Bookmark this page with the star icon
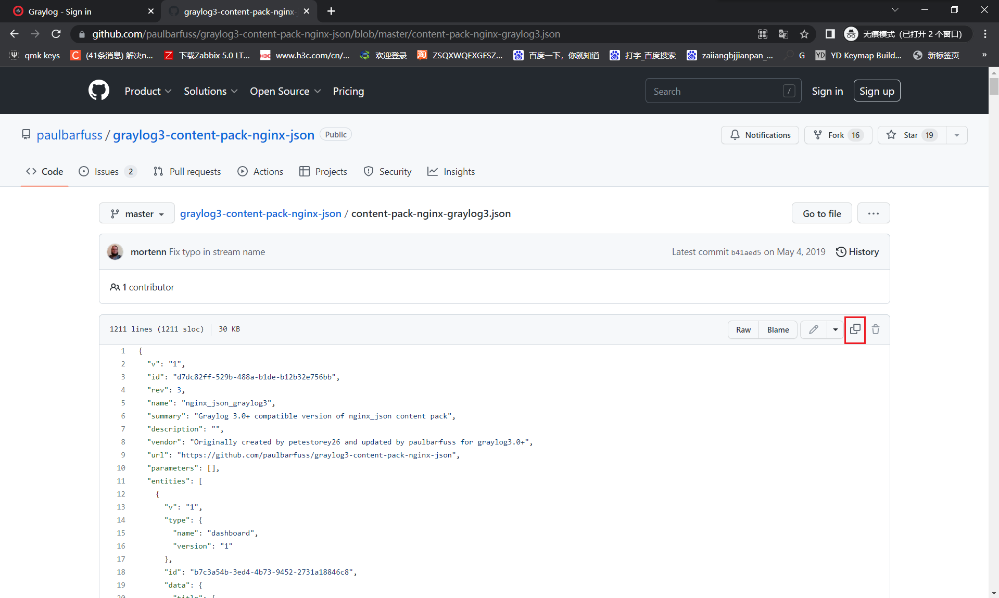The width and height of the screenshot is (999, 598). point(804,34)
